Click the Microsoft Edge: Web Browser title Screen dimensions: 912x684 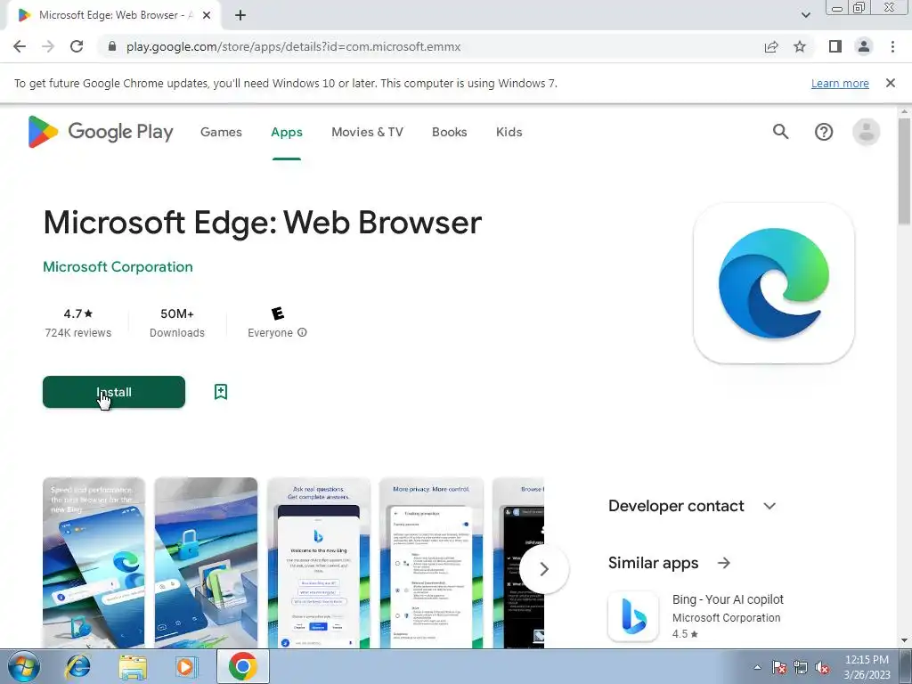coord(263,223)
